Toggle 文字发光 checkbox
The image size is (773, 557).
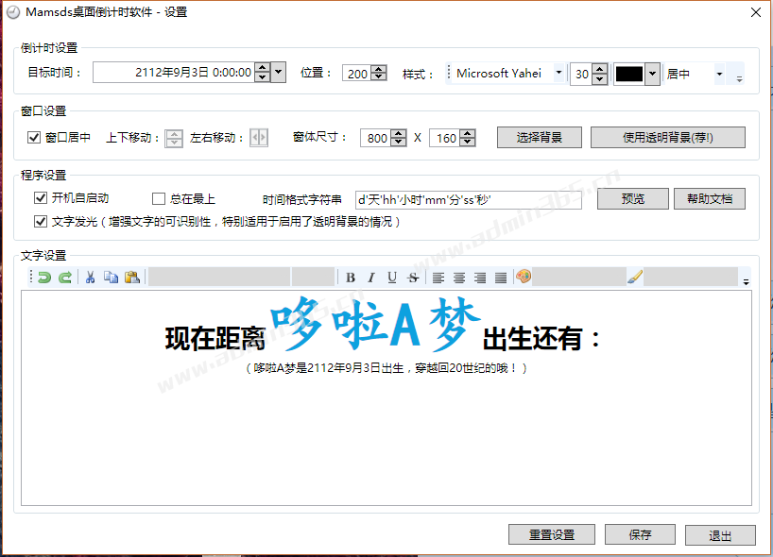click(x=41, y=222)
